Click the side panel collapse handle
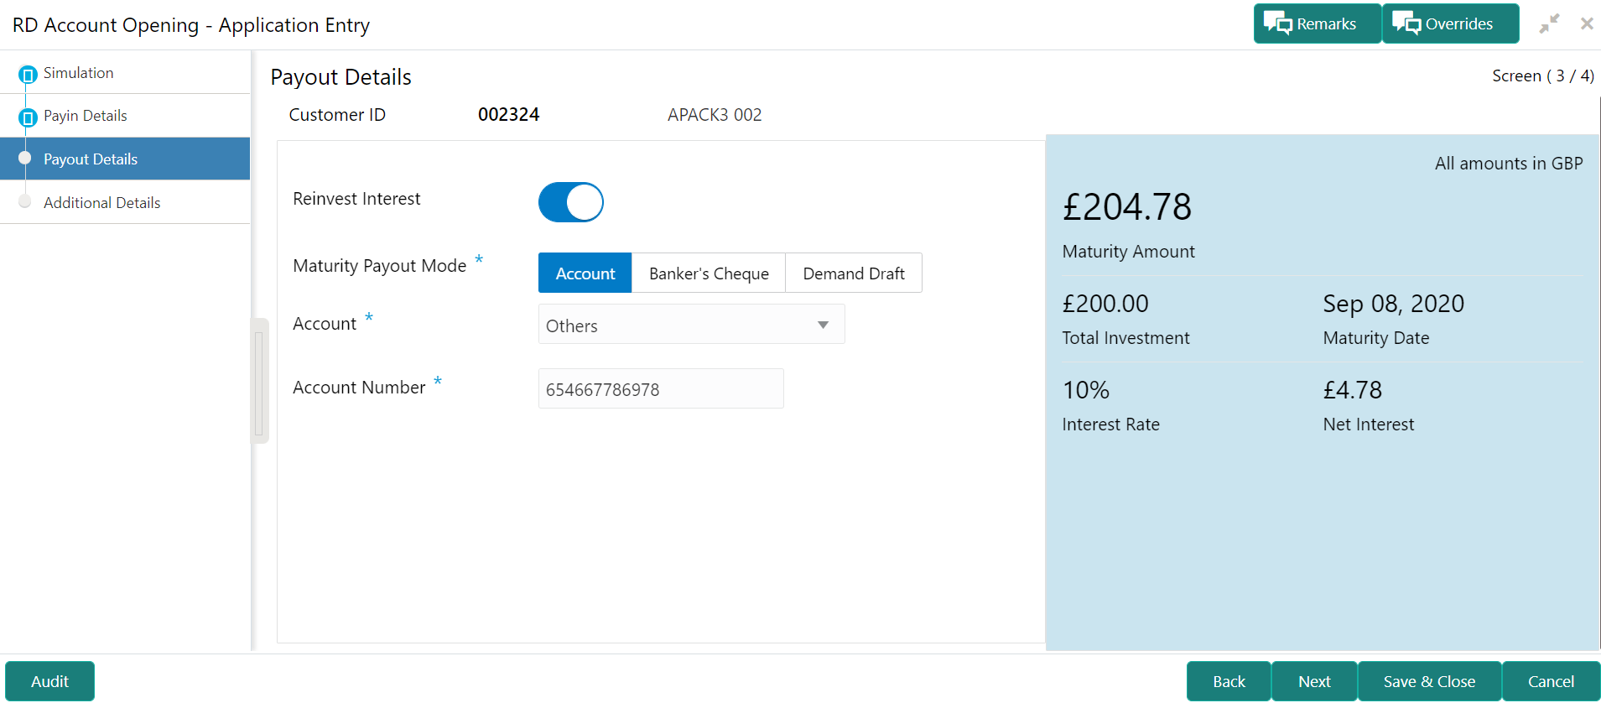The width and height of the screenshot is (1601, 703). [259, 382]
